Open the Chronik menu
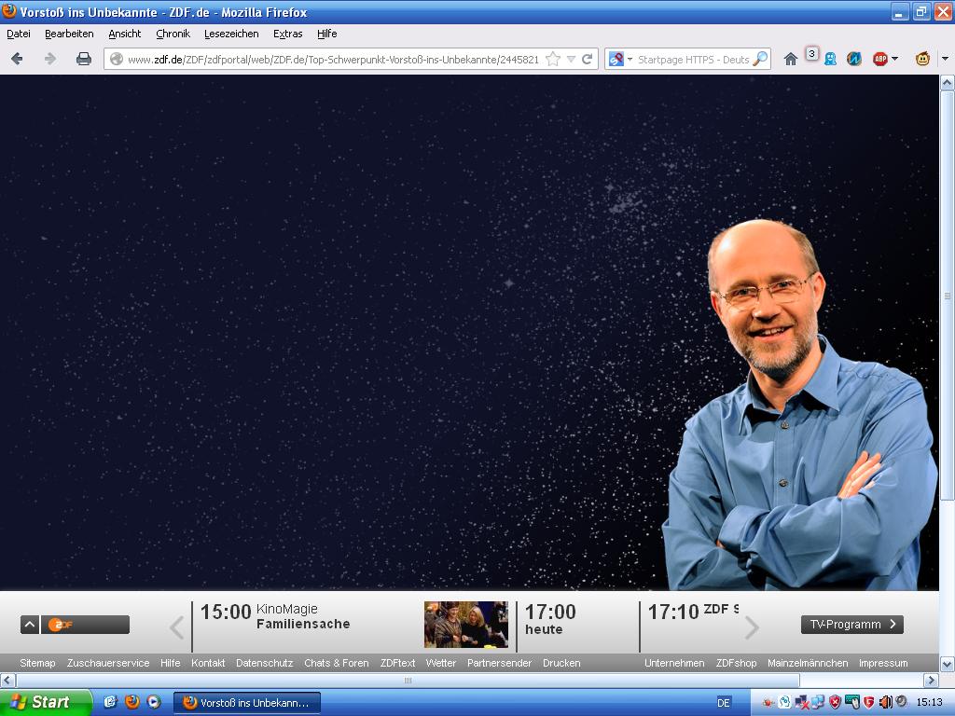Screen dimensions: 955x716 (x=173, y=34)
